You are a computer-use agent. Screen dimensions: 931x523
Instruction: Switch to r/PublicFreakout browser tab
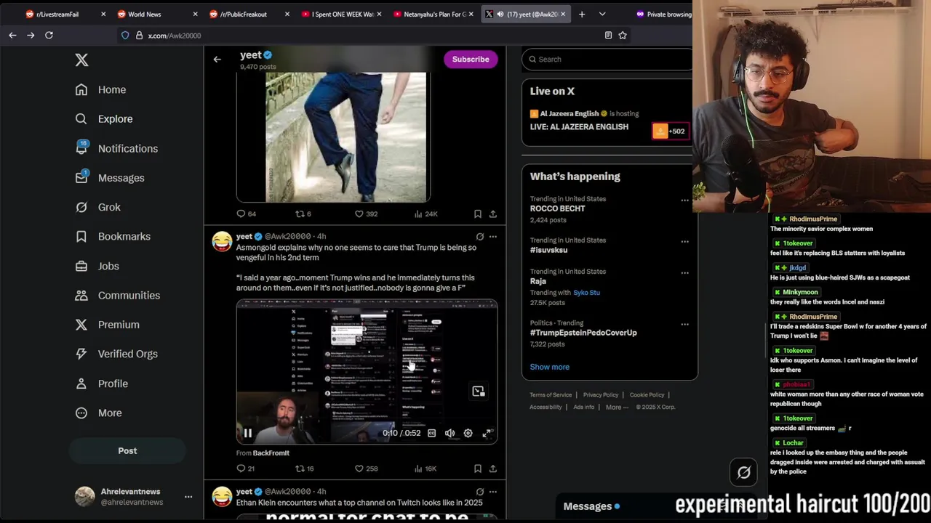point(249,14)
